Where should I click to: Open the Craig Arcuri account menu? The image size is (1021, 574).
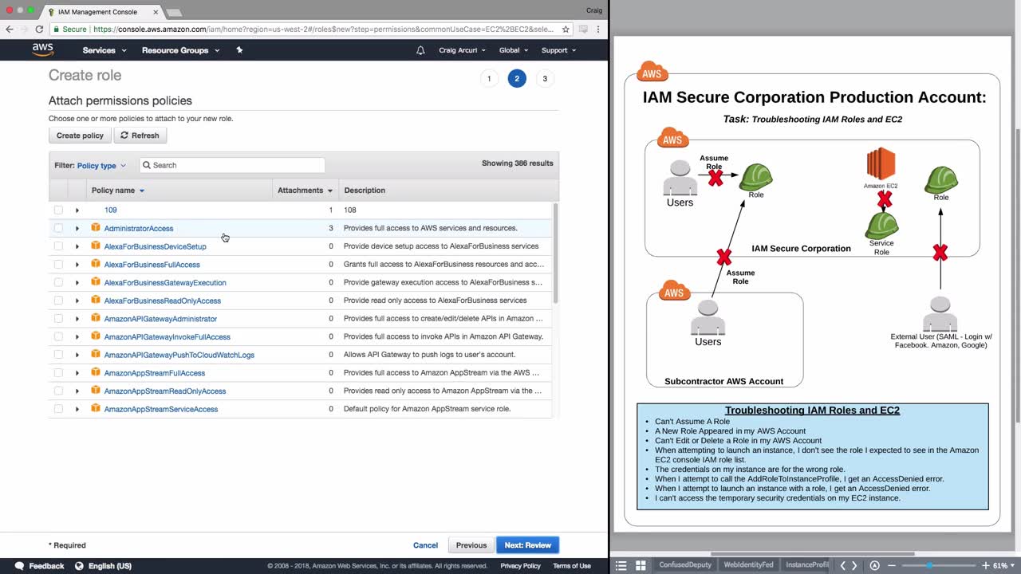[462, 50]
